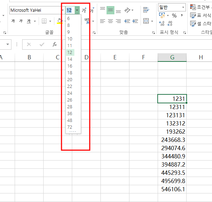Open accounting format dropdown arrow
The image size is (212, 202).
pos(168,15)
